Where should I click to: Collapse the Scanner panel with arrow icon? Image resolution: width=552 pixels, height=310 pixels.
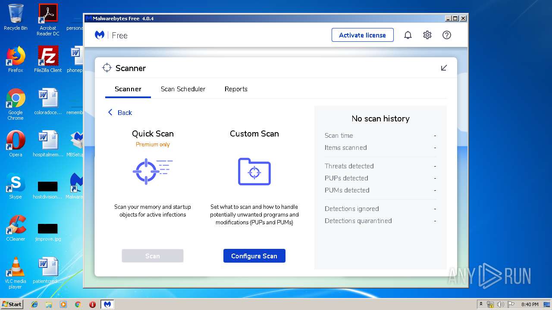[444, 68]
